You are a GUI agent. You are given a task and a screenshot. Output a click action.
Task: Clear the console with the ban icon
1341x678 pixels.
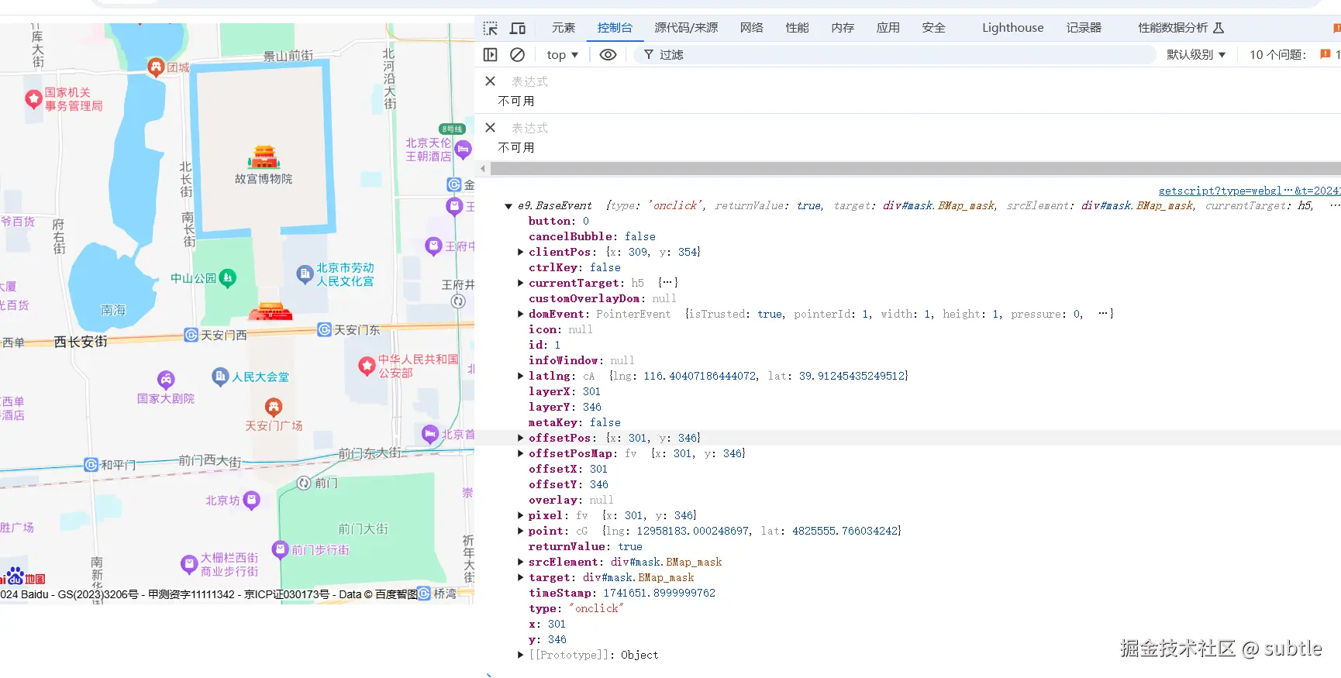pos(518,55)
